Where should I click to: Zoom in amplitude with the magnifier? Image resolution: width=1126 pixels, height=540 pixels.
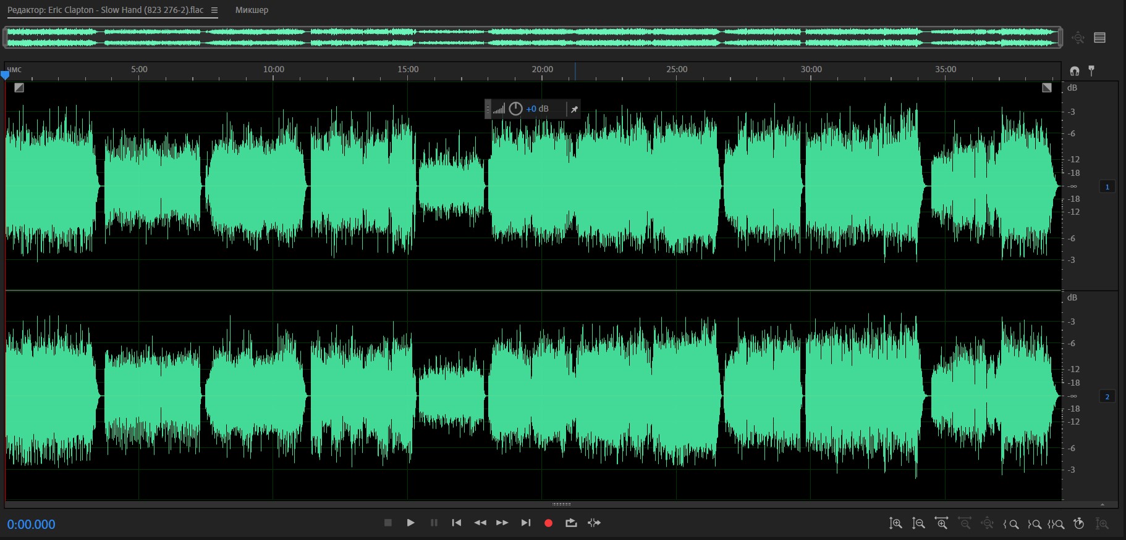coord(895,523)
